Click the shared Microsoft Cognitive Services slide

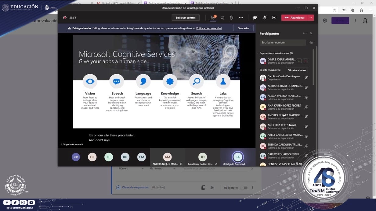click(157, 81)
